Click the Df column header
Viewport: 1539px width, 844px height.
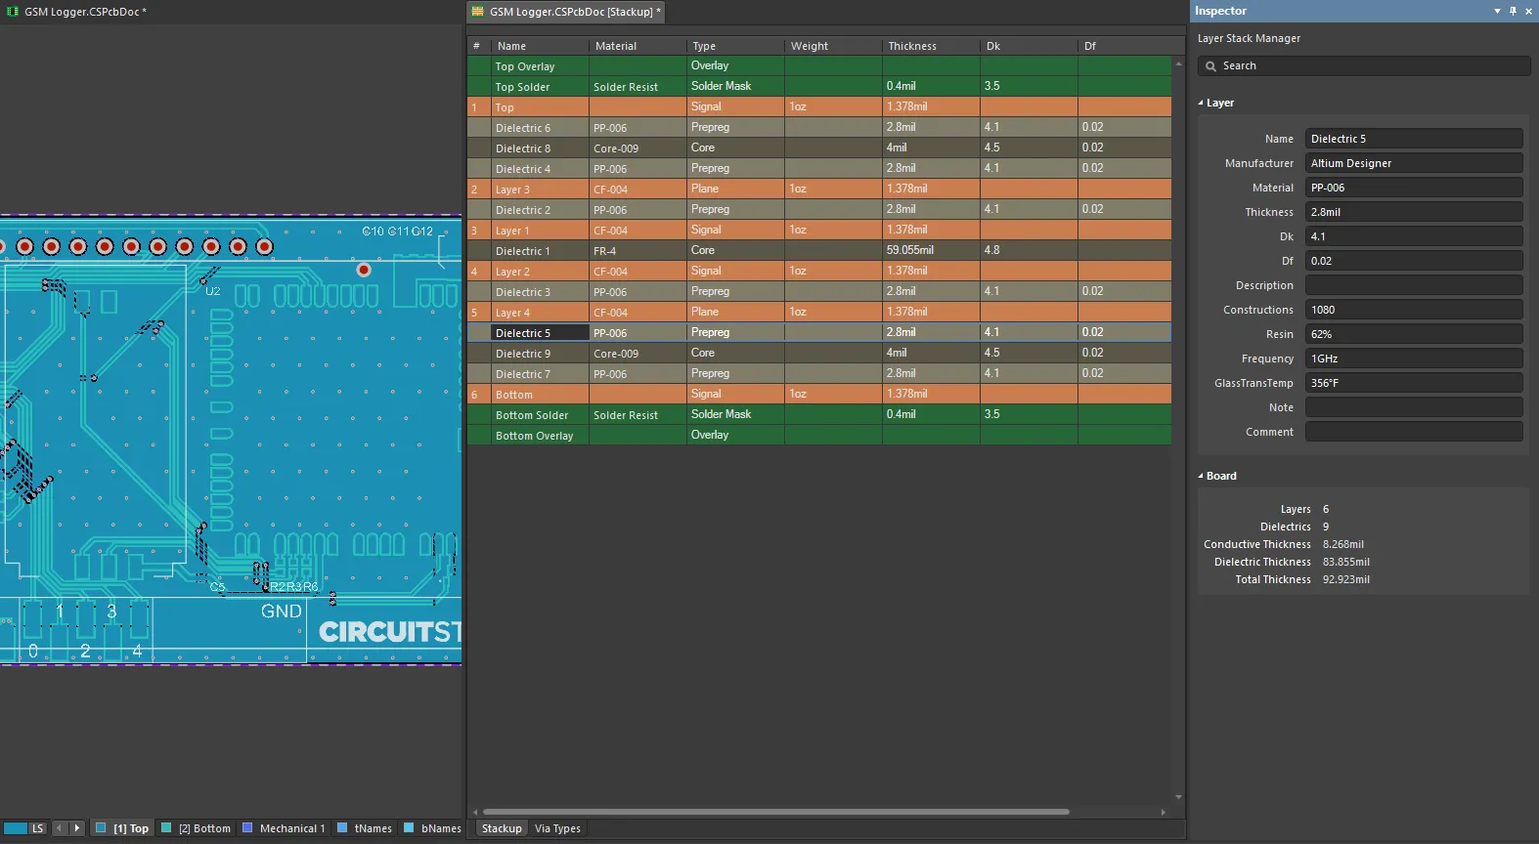pos(1124,46)
